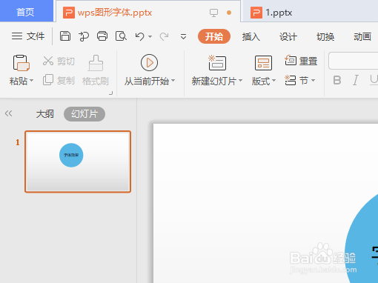
Task: Click the Paste clipboard icon
Action: pyautogui.click(x=21, y=63)
